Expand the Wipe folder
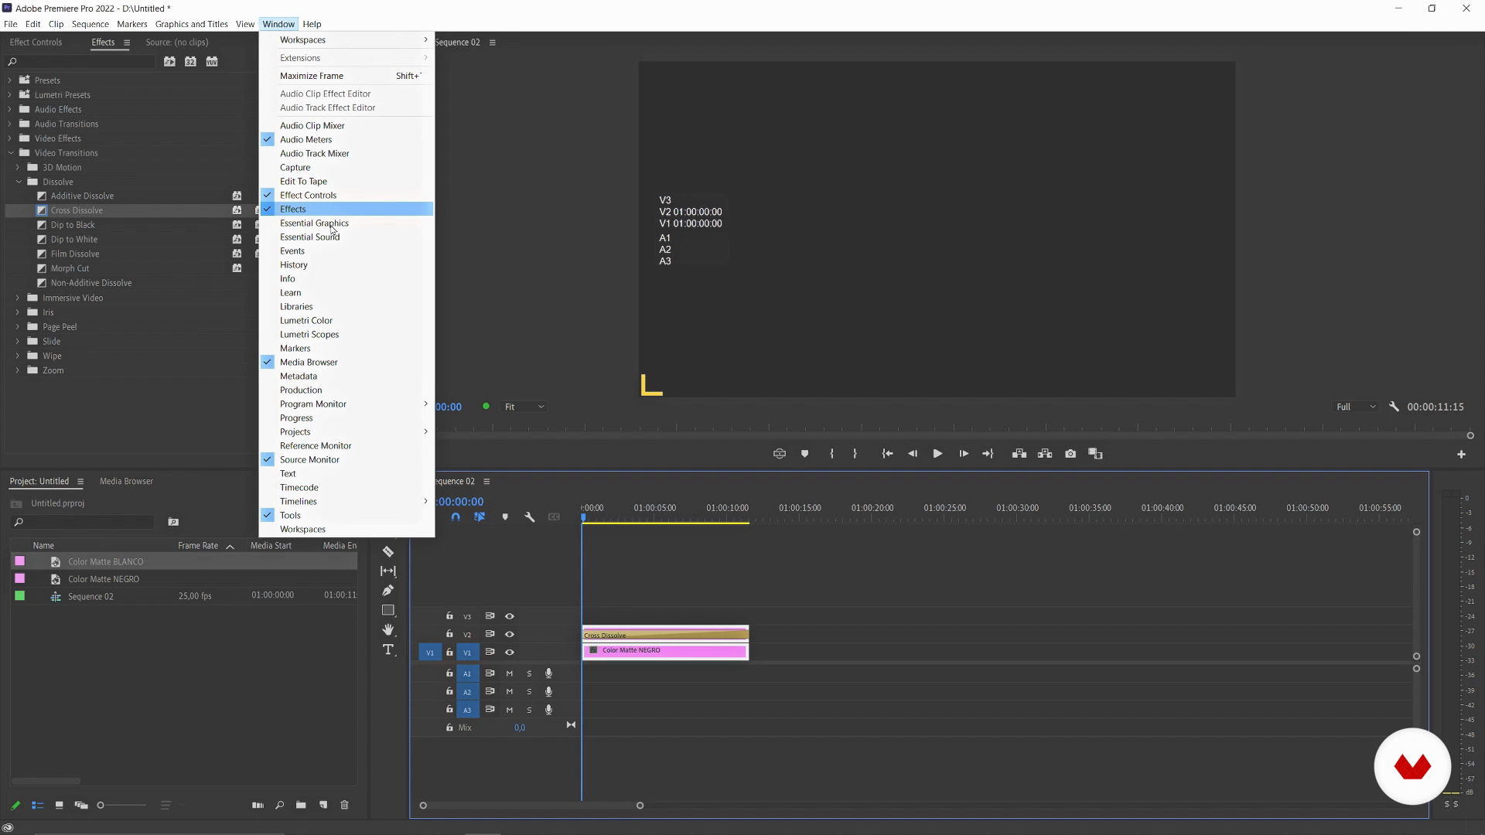This screenshot has height=835, width=1485. click(x=18, y=356)
